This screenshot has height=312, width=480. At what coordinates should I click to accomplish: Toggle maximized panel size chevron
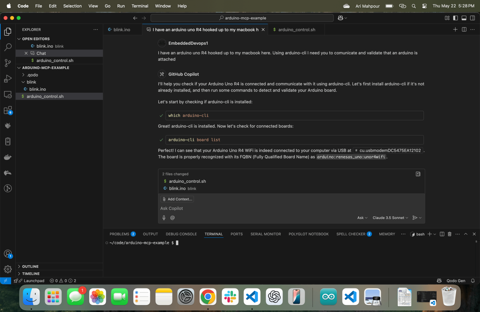466,234
